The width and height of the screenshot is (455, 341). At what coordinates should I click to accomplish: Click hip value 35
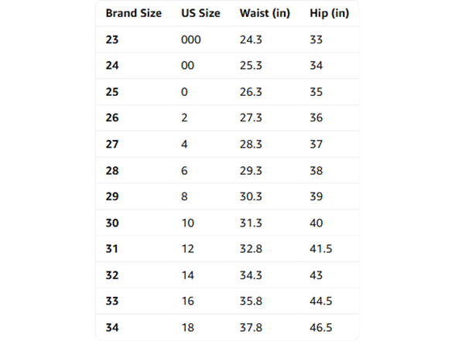pyautogui.click(x=316, y=92)
